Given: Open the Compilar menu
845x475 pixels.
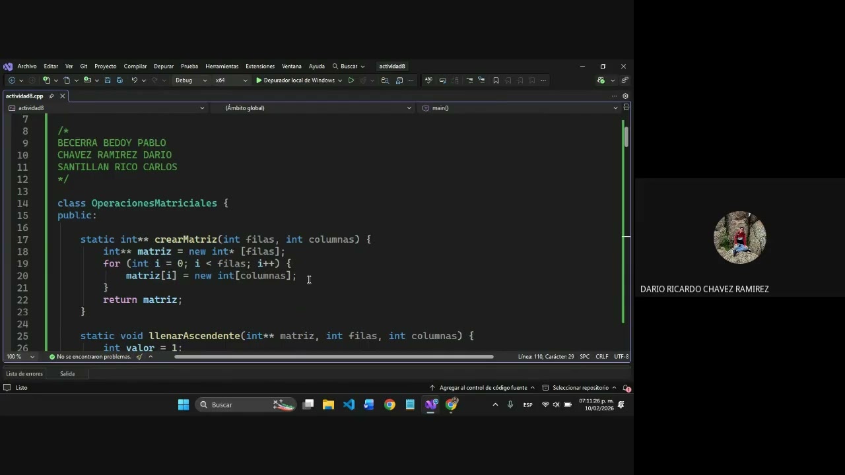Looking at the screenshot, I should 135,67.
